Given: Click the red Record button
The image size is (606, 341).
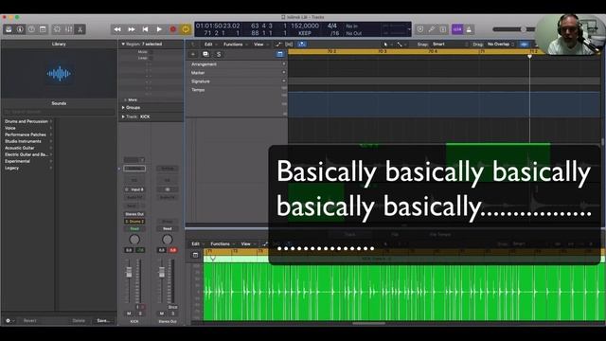Looking at the screenshot, I should [x=173, y=29].
